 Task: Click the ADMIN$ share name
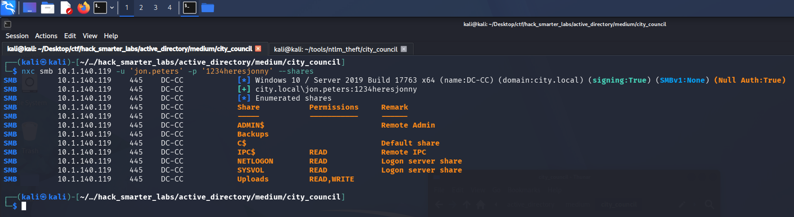[x=251, y=125]
